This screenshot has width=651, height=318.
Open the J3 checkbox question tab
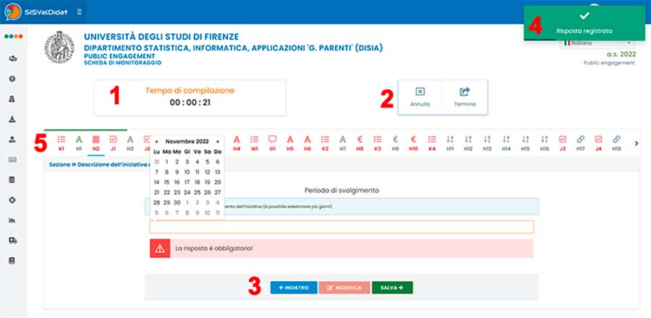(563, 142)
